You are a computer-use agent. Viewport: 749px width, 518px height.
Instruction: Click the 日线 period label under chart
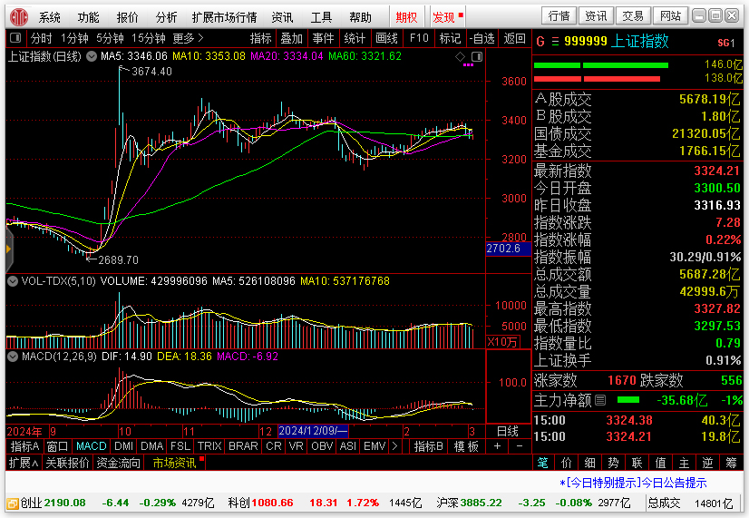point(507,432)
